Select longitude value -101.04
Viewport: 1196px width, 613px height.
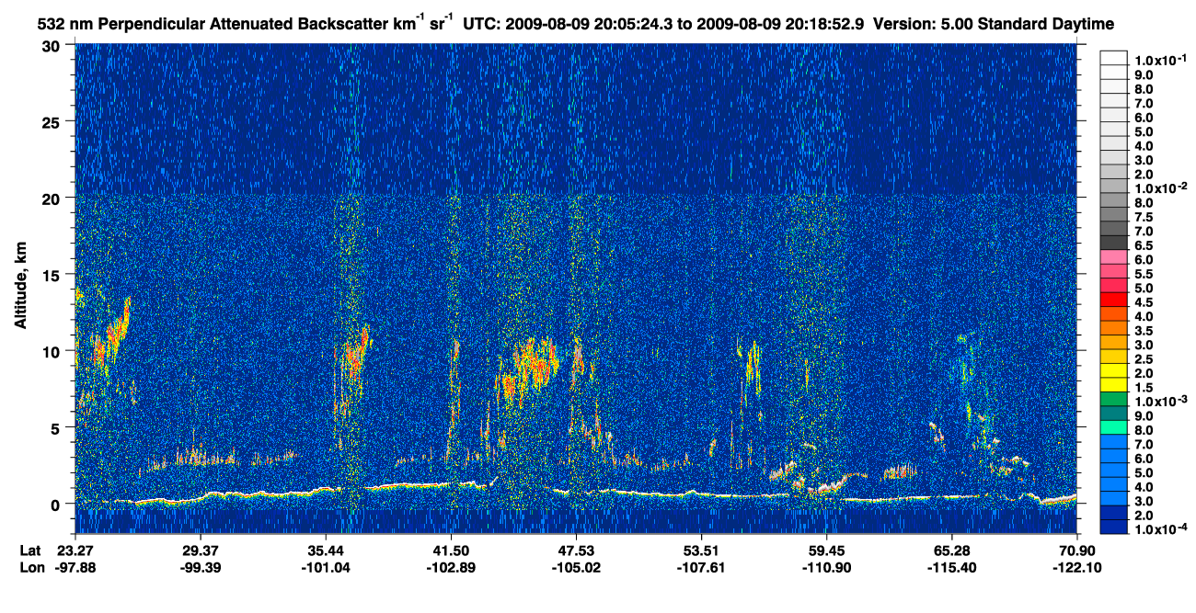[326, 567]
